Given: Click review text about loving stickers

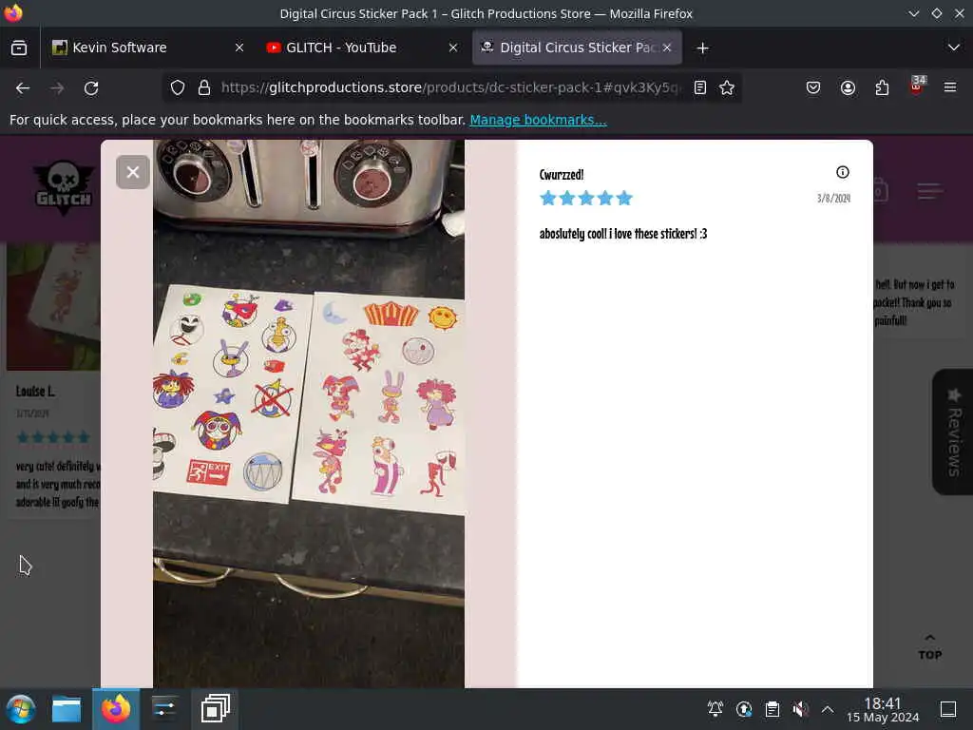Looking at the screenshot, I should pyautogui.click(x=623, y=234).
